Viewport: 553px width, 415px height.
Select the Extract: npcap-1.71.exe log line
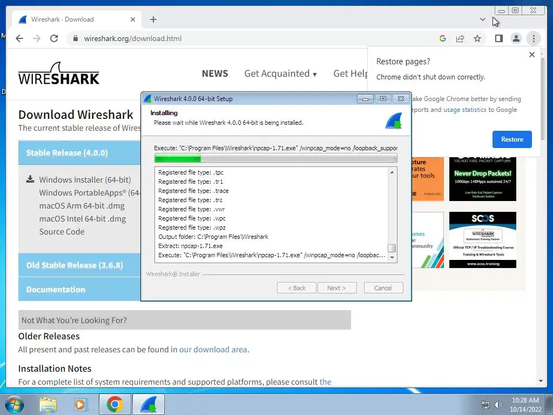pos(191,246)
